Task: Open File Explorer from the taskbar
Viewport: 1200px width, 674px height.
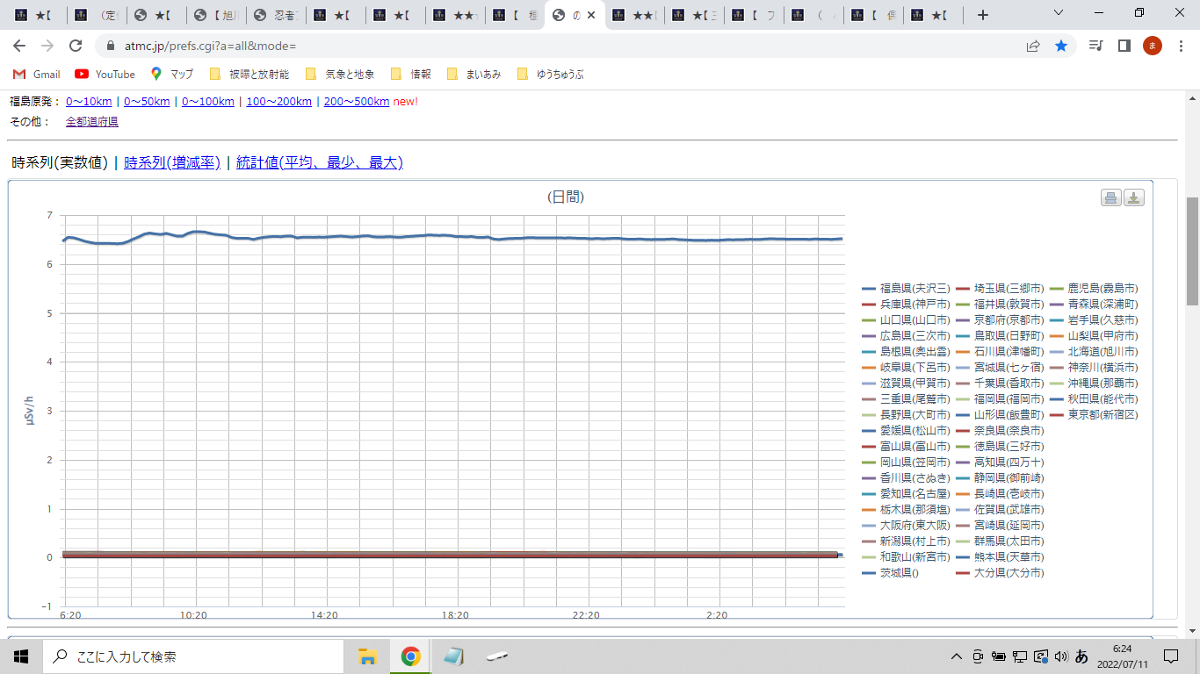Action: point(367,656)
